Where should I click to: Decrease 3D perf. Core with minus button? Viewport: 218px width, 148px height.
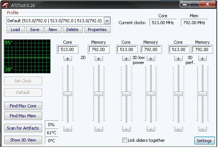point(179,129)
